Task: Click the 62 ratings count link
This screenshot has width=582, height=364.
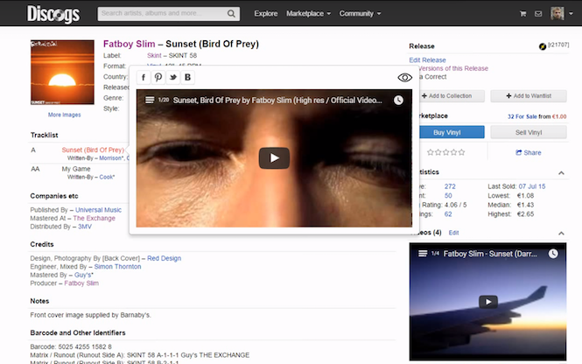Action: tap(448, 214)
